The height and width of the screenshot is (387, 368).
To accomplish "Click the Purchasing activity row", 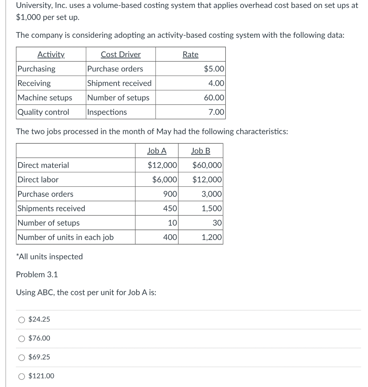I will click(x=36, y=69).
